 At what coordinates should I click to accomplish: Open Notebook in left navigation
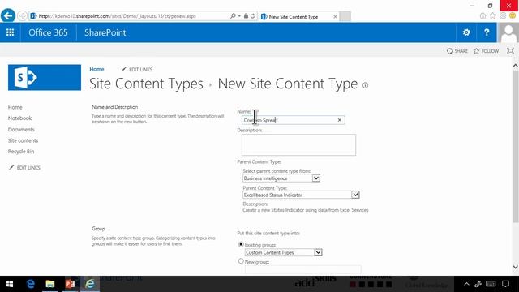(x=19, y=118)
